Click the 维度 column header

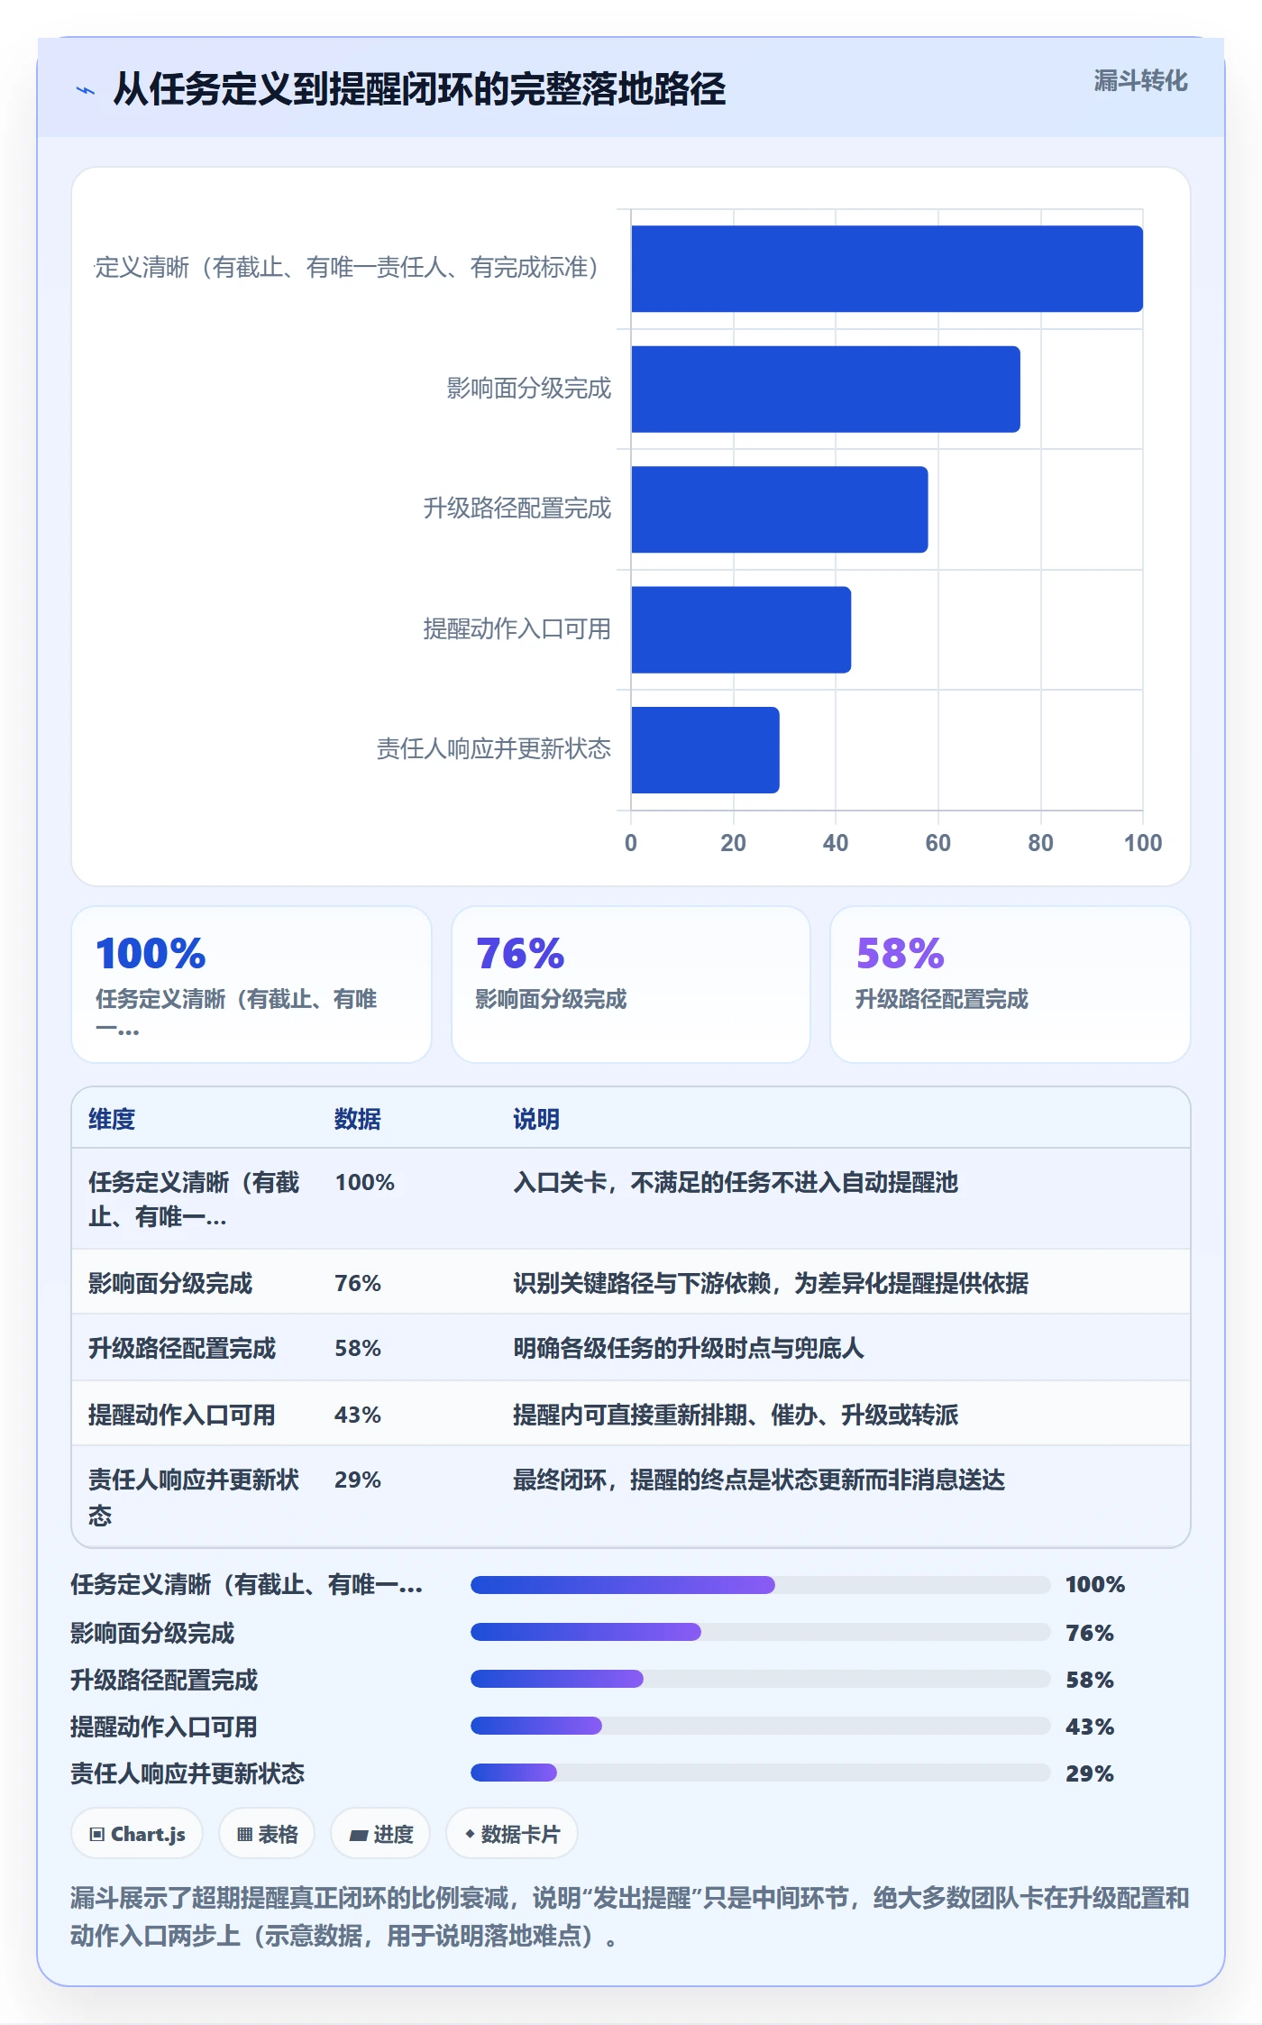click(x=112, y=1119)
